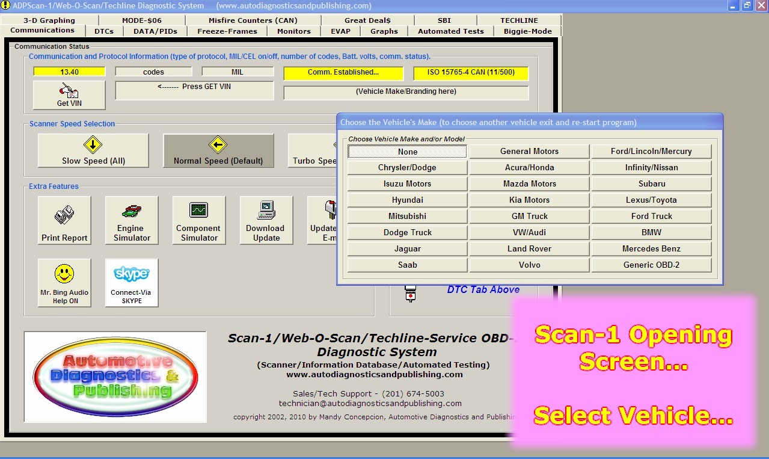Viewport: 769px width, 459px height.
Task: Open the DATA/PIDs tab
Action: pyautogui.click(x=155, y=31)
